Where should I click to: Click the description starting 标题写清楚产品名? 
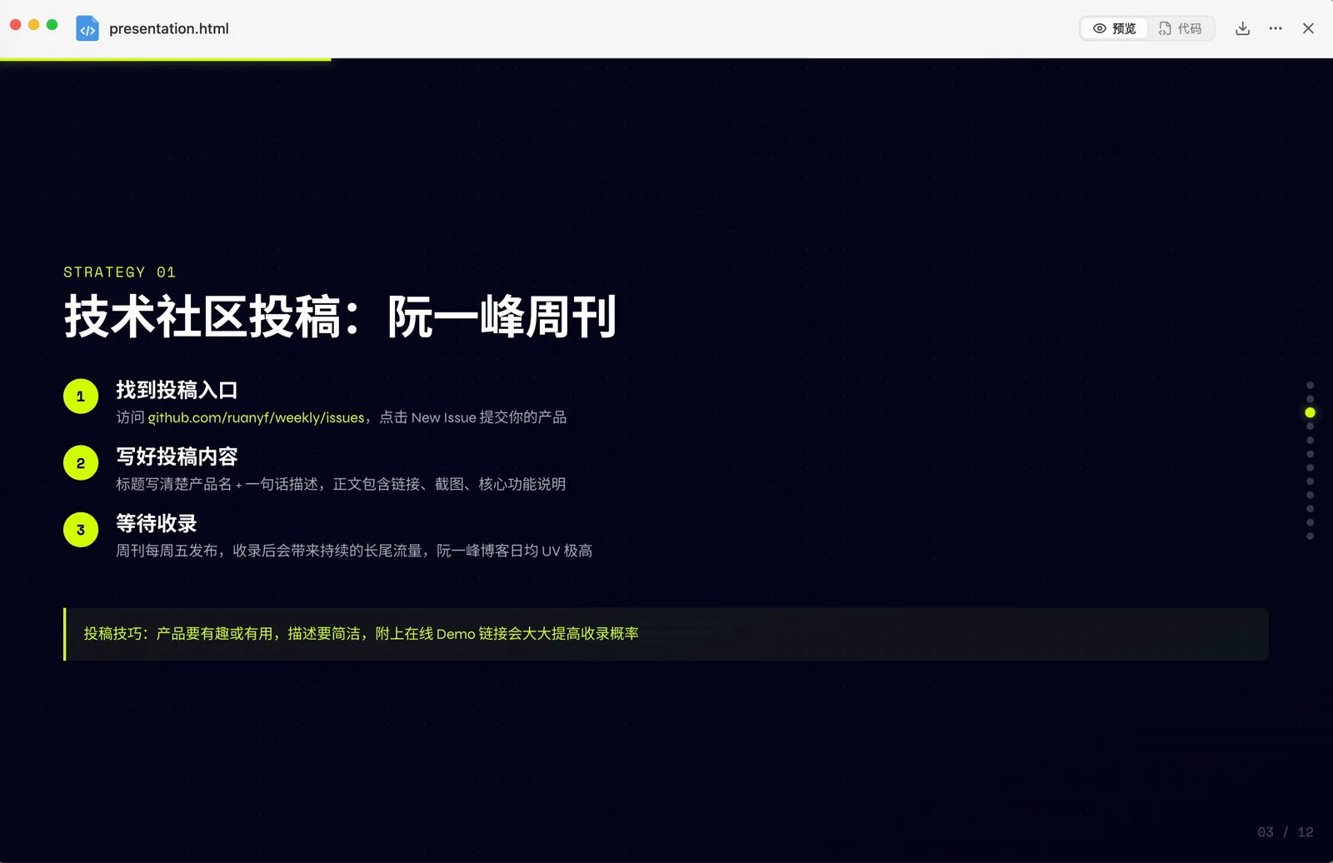[x=341, y=484]
